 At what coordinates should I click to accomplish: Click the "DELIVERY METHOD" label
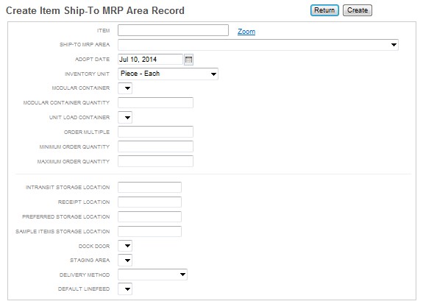click(85, 275)
